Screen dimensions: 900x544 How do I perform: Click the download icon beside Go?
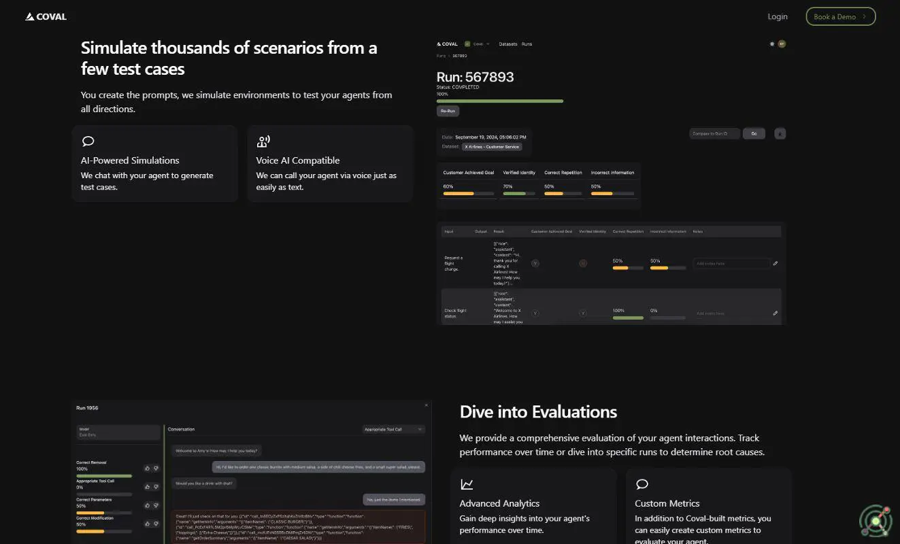(x=780, y=133)
